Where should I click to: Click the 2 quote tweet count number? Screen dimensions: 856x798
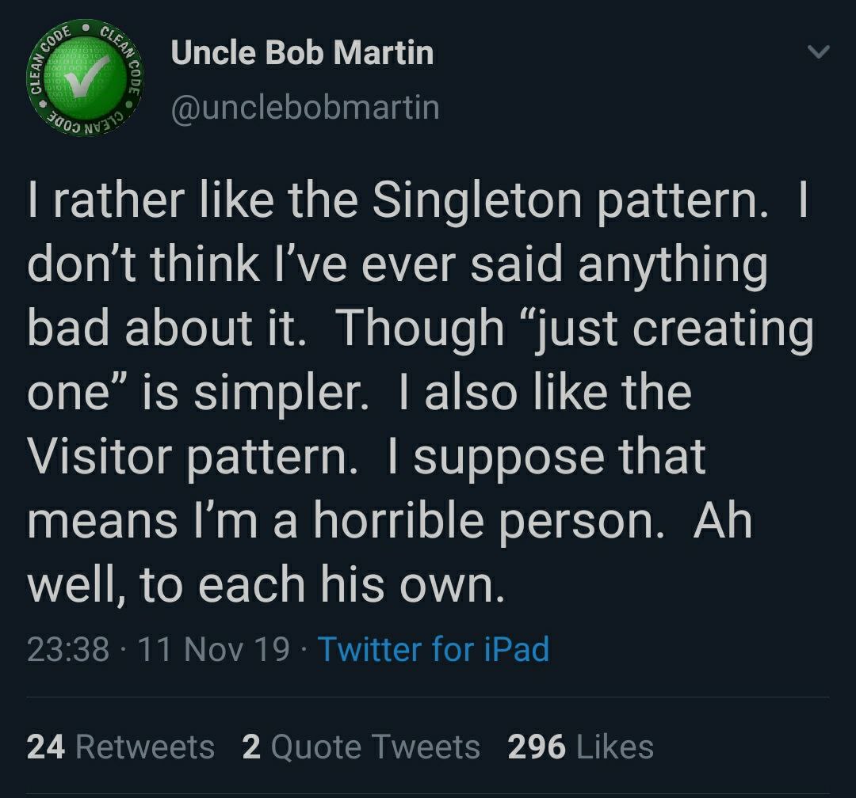(251, 747)
